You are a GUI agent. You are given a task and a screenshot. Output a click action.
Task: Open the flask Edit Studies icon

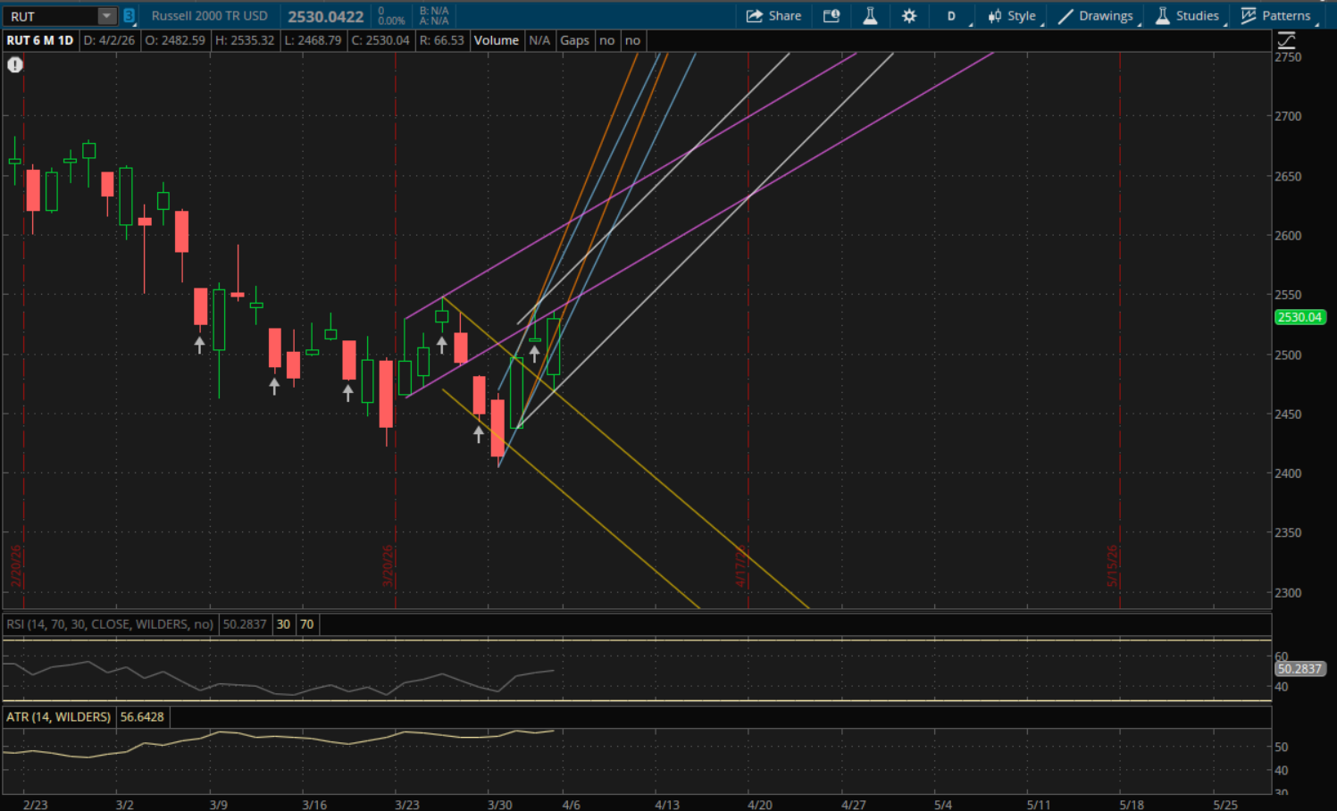pos(870,16)
